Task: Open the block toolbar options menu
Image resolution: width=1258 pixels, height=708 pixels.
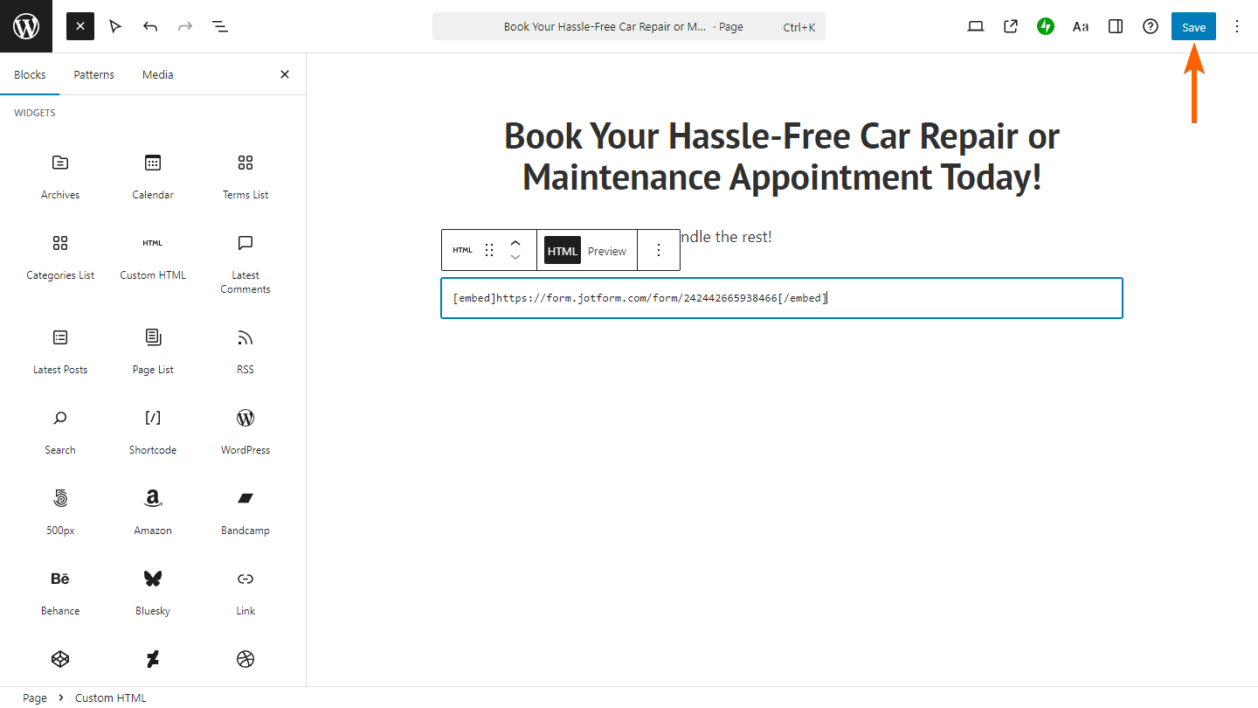Action: coord(659,250)
